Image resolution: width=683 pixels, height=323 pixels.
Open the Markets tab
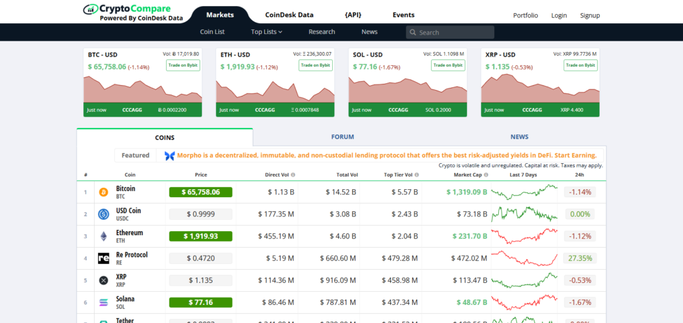(x=220, y=15)
